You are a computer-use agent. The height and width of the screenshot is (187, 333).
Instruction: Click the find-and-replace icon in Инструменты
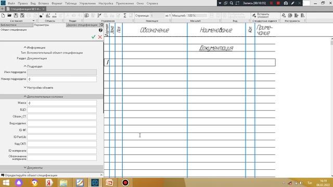[x=284, y=16]
